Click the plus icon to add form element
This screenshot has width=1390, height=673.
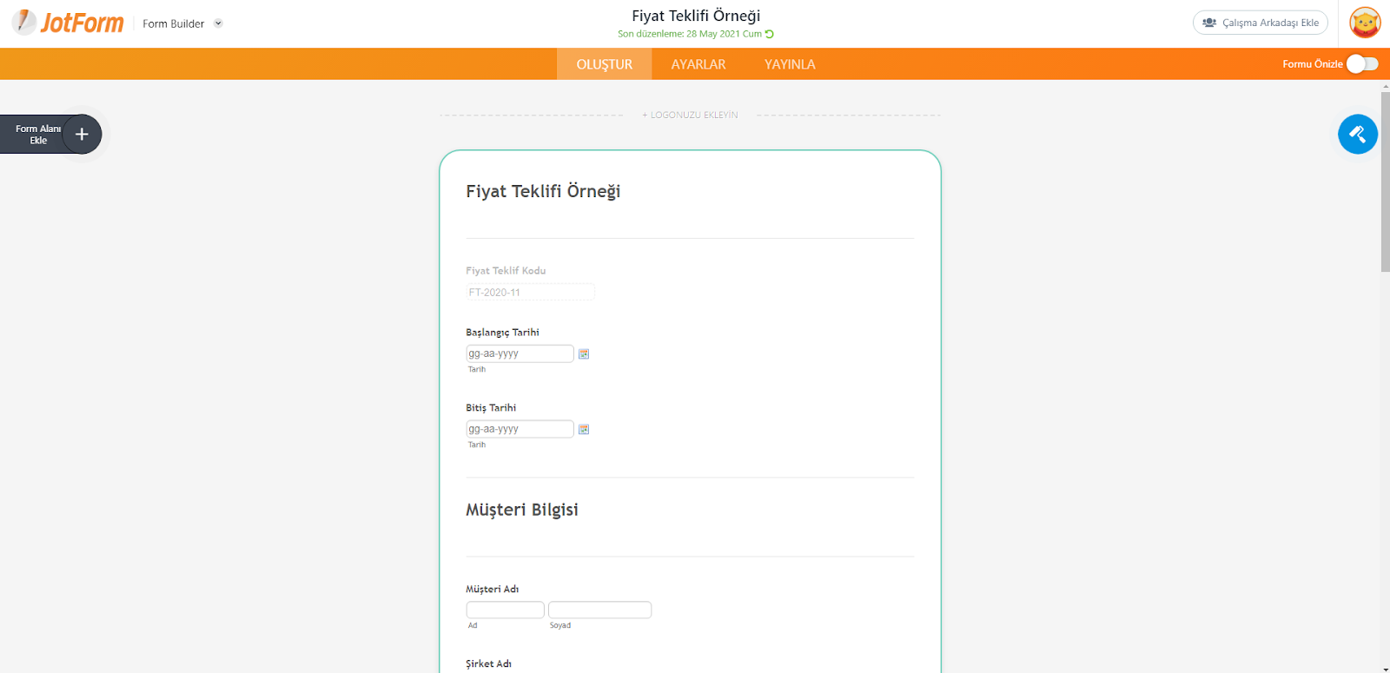tap(82, 135)
